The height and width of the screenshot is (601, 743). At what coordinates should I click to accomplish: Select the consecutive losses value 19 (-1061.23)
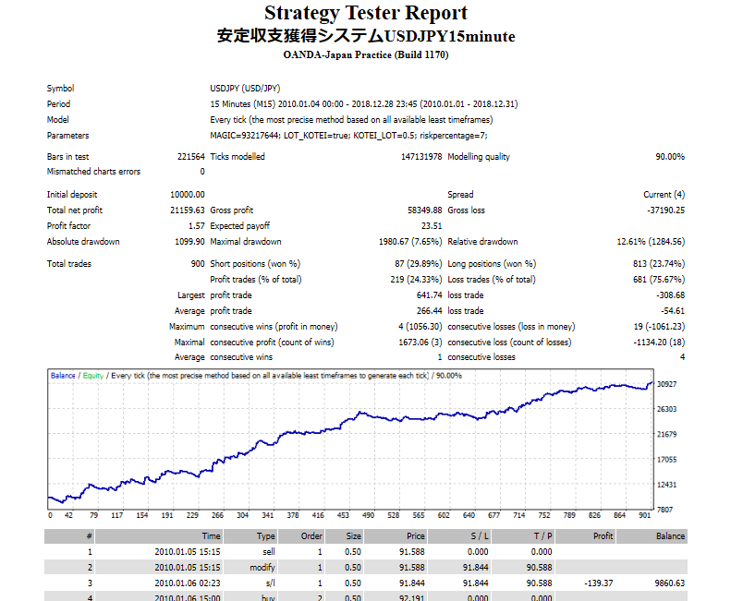coord(659,327)
